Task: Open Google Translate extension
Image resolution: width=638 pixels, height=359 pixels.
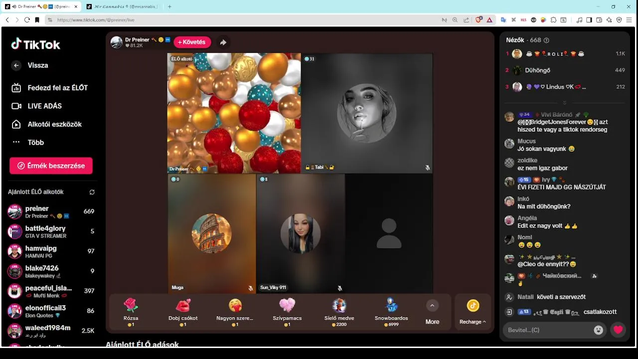Action: point(503,20)
